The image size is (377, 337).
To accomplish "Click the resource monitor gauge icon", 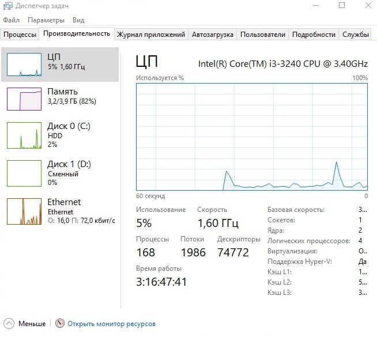I will (59, 323).
